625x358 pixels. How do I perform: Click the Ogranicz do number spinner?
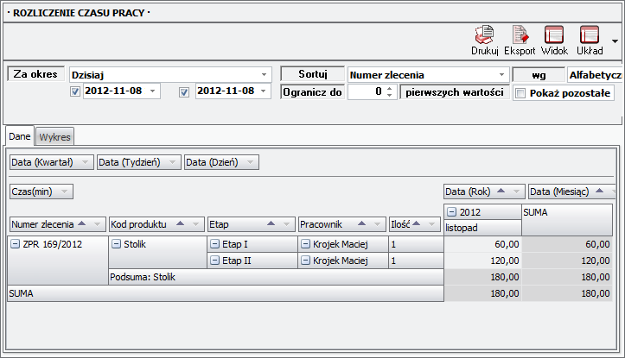pyautogui.click(x=372, y=92)
